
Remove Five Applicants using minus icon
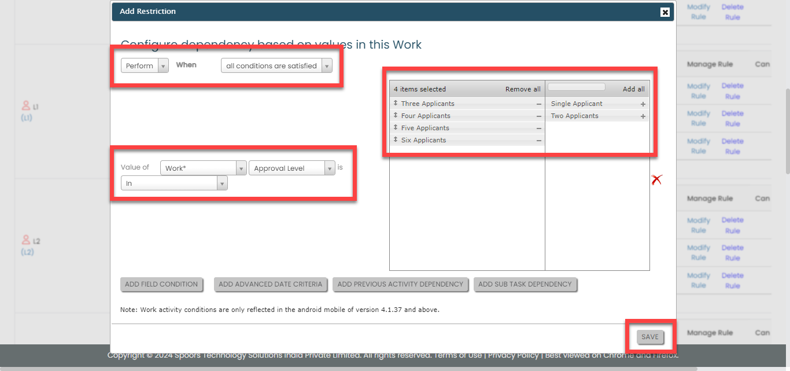click(538, 128)
